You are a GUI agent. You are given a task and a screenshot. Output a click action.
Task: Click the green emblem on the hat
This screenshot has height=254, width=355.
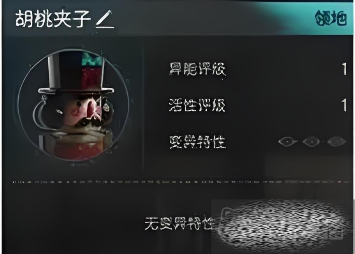coord(91,58)
